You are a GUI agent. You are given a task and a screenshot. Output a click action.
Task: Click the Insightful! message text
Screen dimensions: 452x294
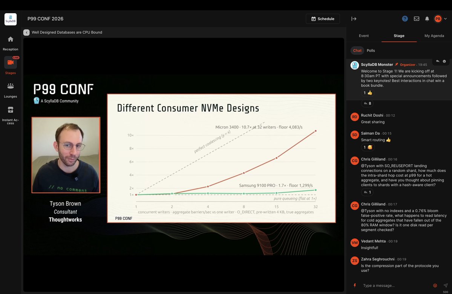tap(369, 248)
